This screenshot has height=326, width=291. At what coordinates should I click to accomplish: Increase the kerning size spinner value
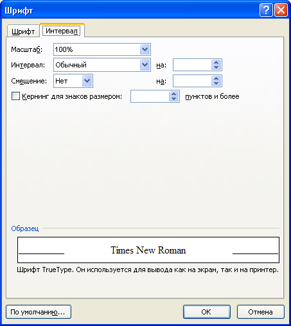pyautogui.click(x=174, y=94)
